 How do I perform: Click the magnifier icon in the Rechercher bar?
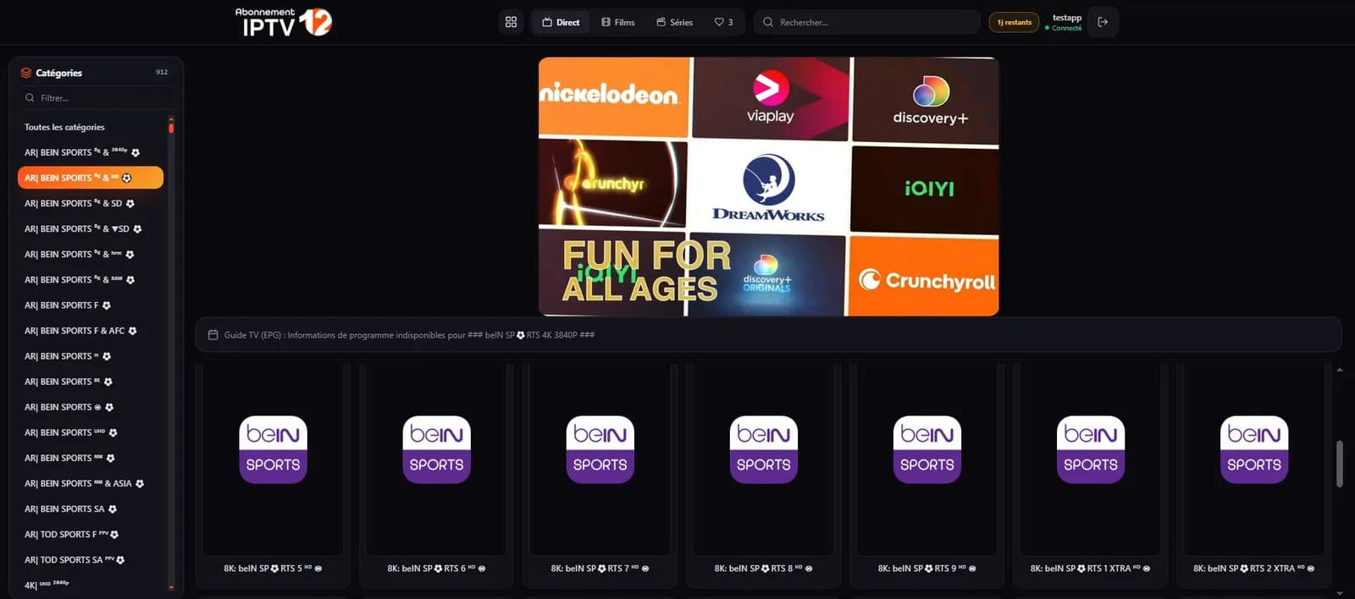pos(768,22)
